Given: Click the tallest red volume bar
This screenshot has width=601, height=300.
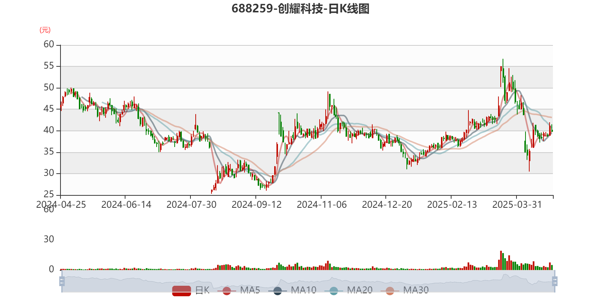Looking at the screenshot, I should 501,260.
